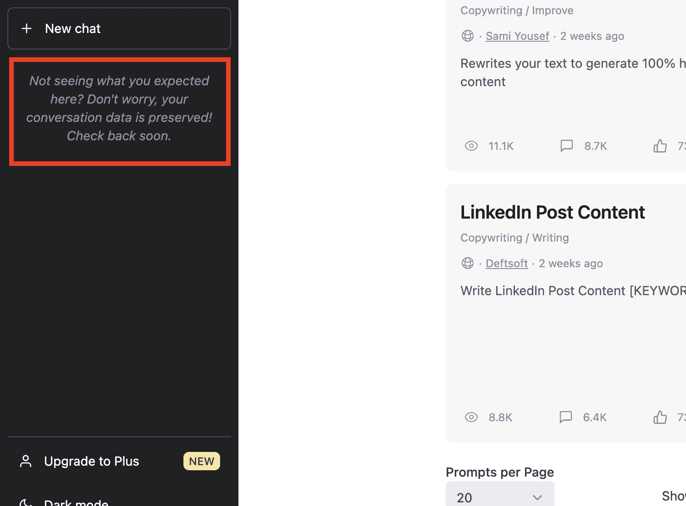Click the person icon beside Upgrade to Plus

coord(26,461)
